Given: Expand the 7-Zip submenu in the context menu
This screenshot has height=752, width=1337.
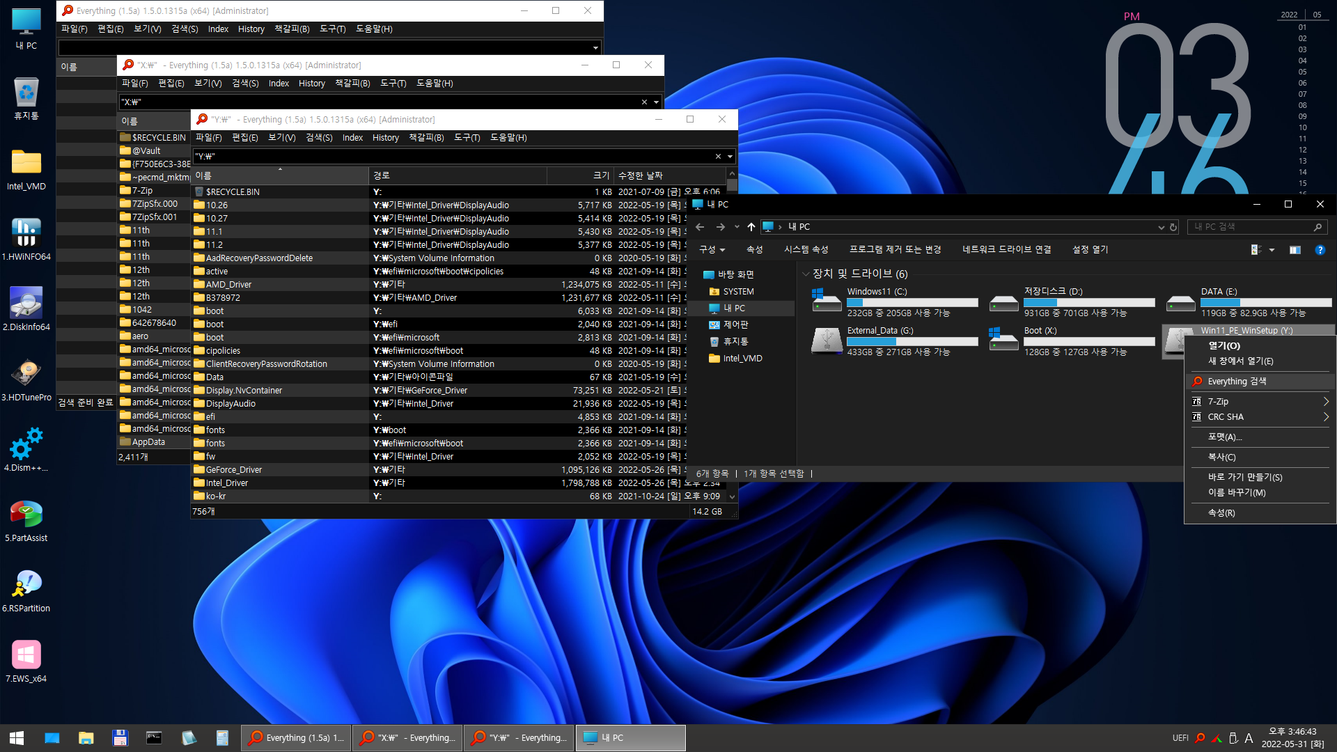Looking at the screenshot, I should click(1326, 402).
